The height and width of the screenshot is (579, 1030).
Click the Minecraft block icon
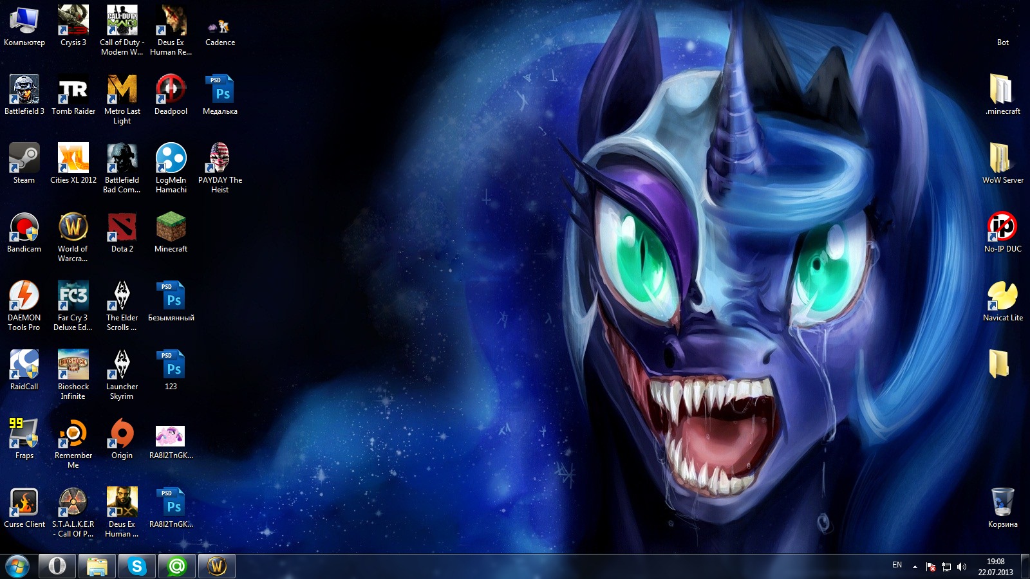tap(171, 234)
